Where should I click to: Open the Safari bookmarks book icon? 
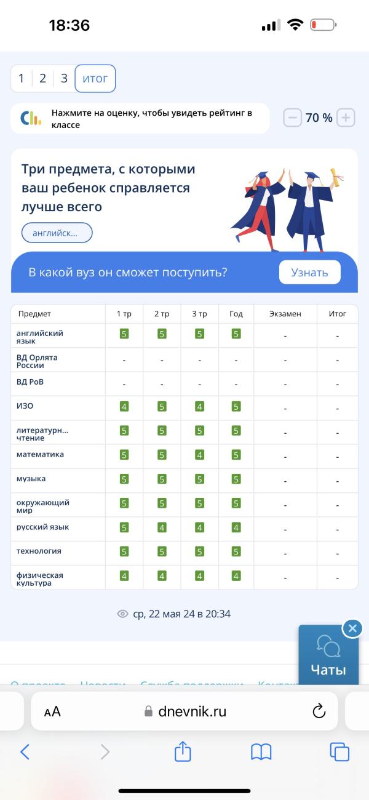tap(261, 751)
